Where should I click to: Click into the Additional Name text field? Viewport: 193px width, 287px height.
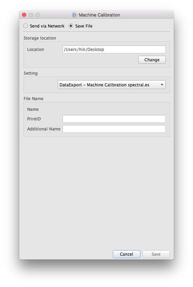pos(114,129)
